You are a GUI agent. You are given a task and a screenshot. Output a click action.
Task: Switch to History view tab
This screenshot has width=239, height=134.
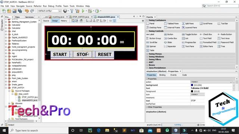point(64,21)
